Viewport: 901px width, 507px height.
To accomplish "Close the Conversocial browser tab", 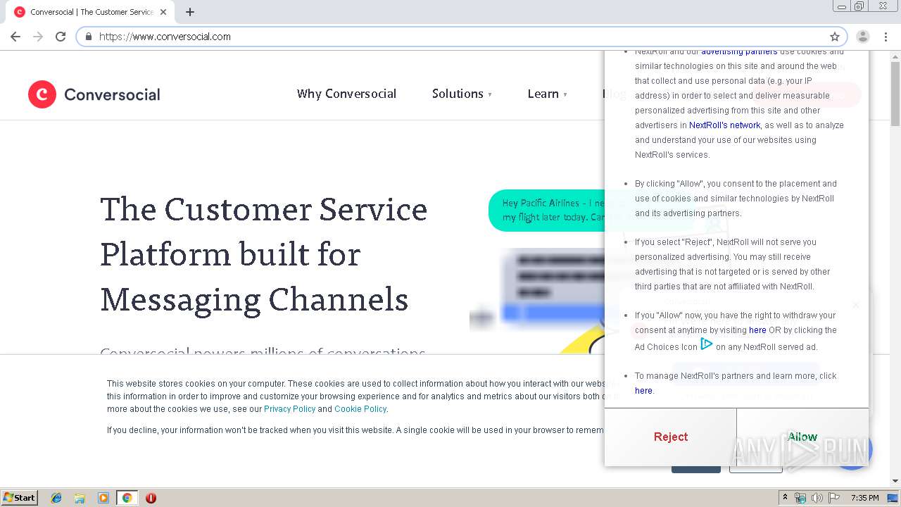I will click(163, 12).
